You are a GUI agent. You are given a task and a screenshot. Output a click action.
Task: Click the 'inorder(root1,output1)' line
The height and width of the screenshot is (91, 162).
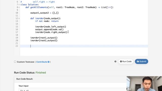tap(44, 38)
